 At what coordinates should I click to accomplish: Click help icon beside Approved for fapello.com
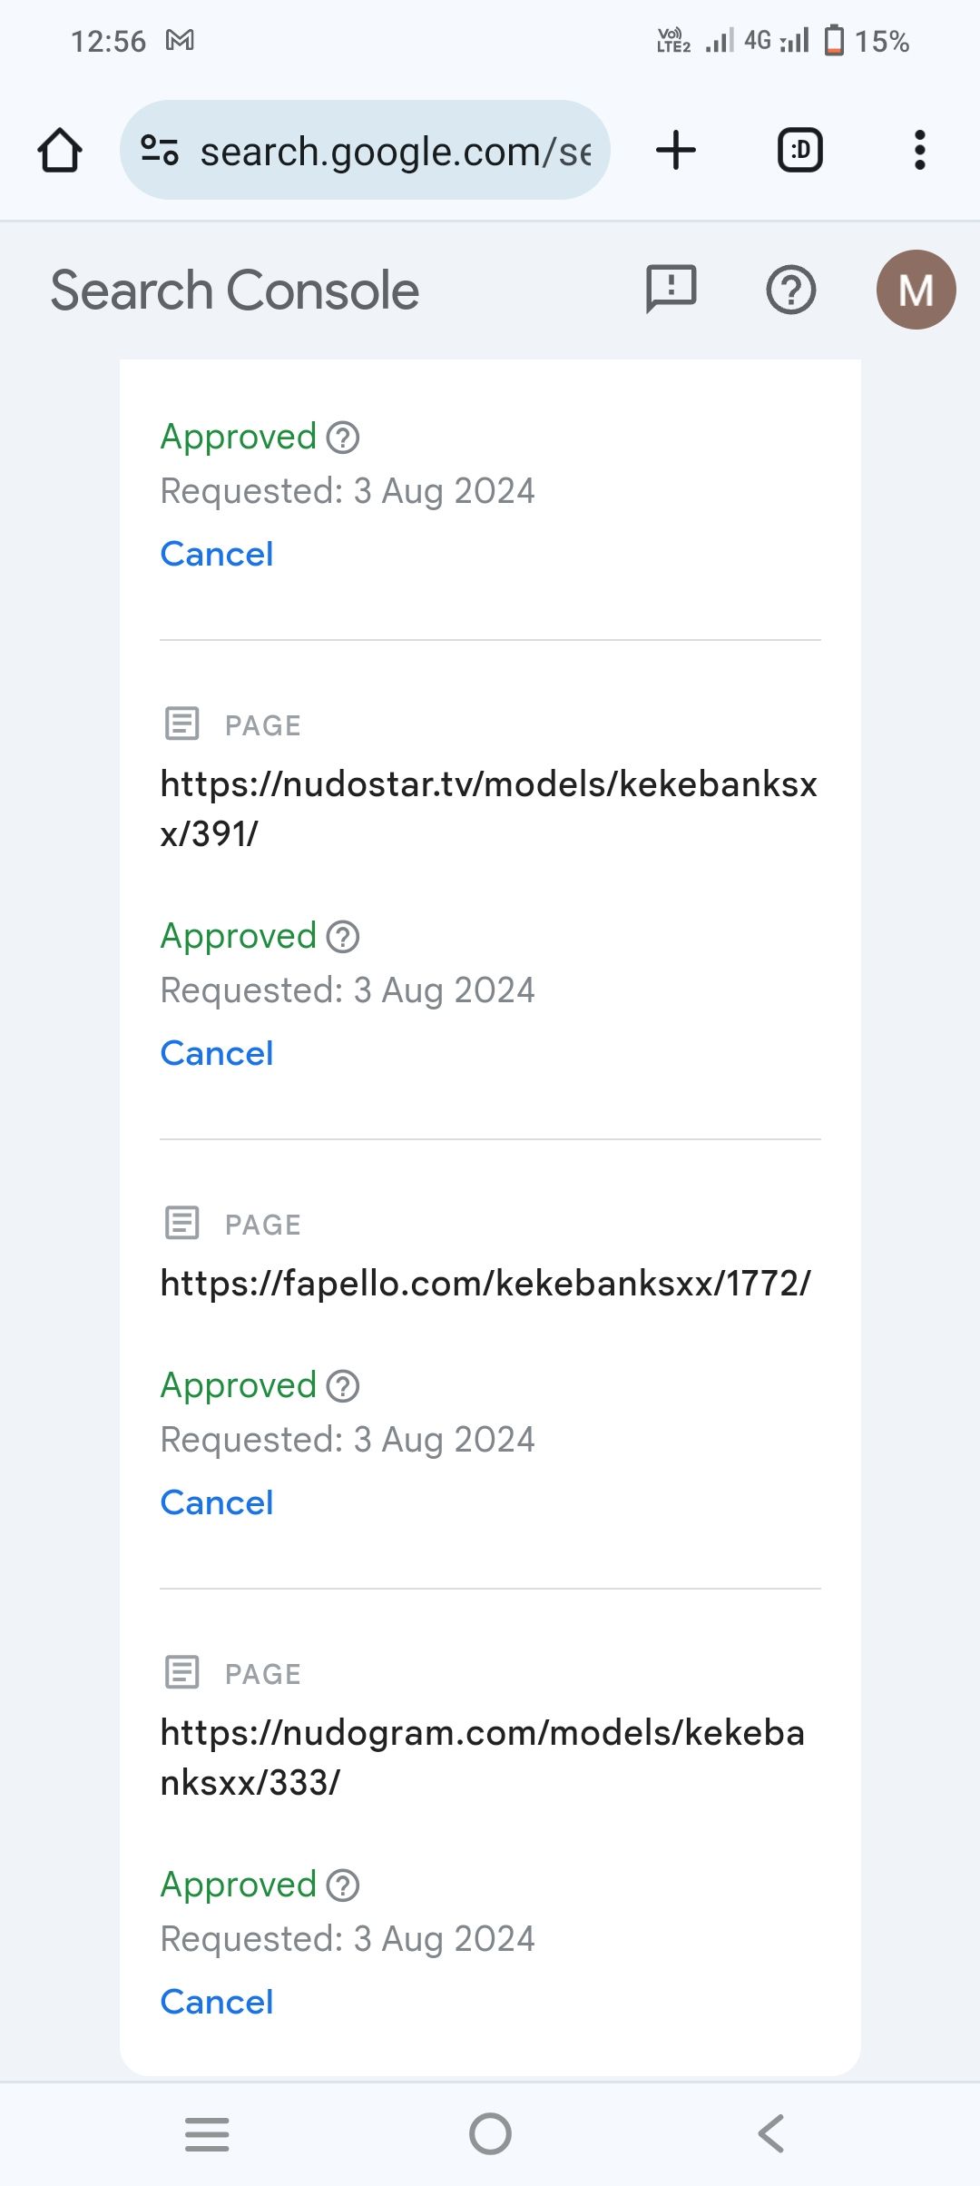click(343, 1385)
